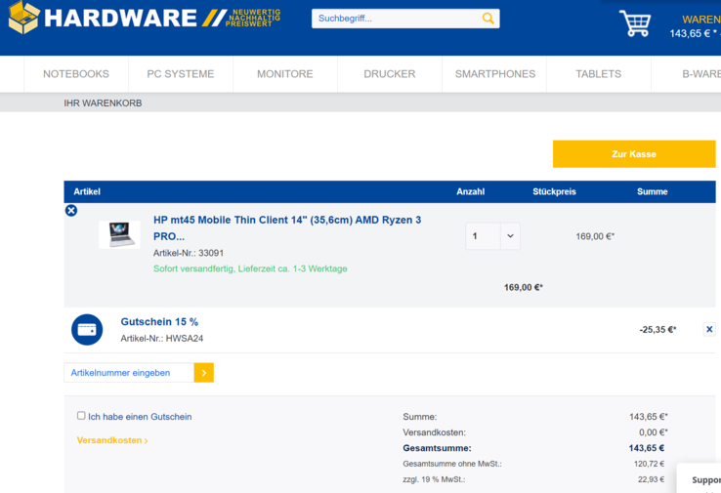The width and height of the screenshot is (721, 493).
Task: Click the Summe column header
Action: pyautogui.click(x=652, y=191)
